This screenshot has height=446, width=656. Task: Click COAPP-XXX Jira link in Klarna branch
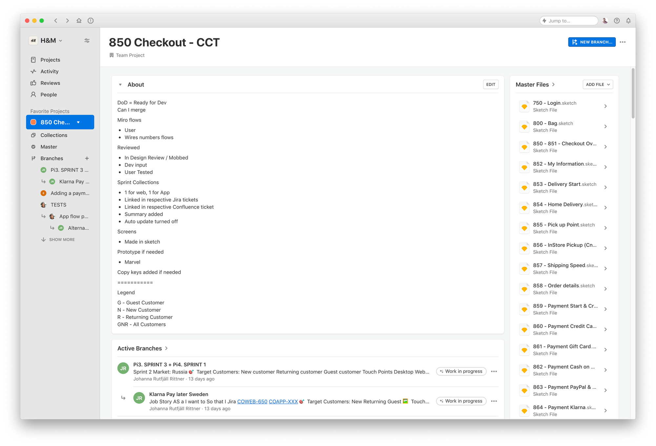[283, 401]
